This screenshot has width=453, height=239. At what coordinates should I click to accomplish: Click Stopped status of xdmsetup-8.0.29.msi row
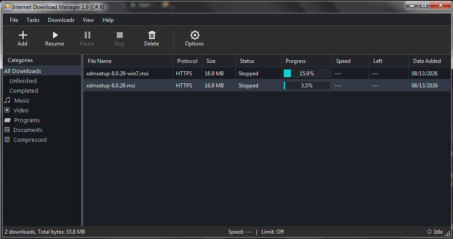click(x=248, y=86)
